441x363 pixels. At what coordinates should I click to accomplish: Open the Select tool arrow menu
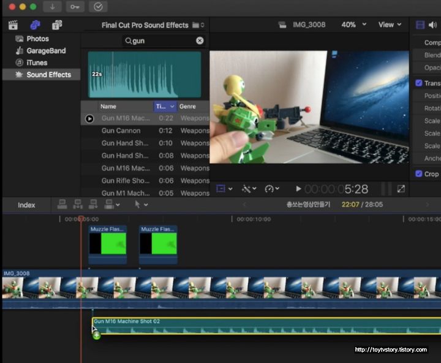tap(141, 204)
